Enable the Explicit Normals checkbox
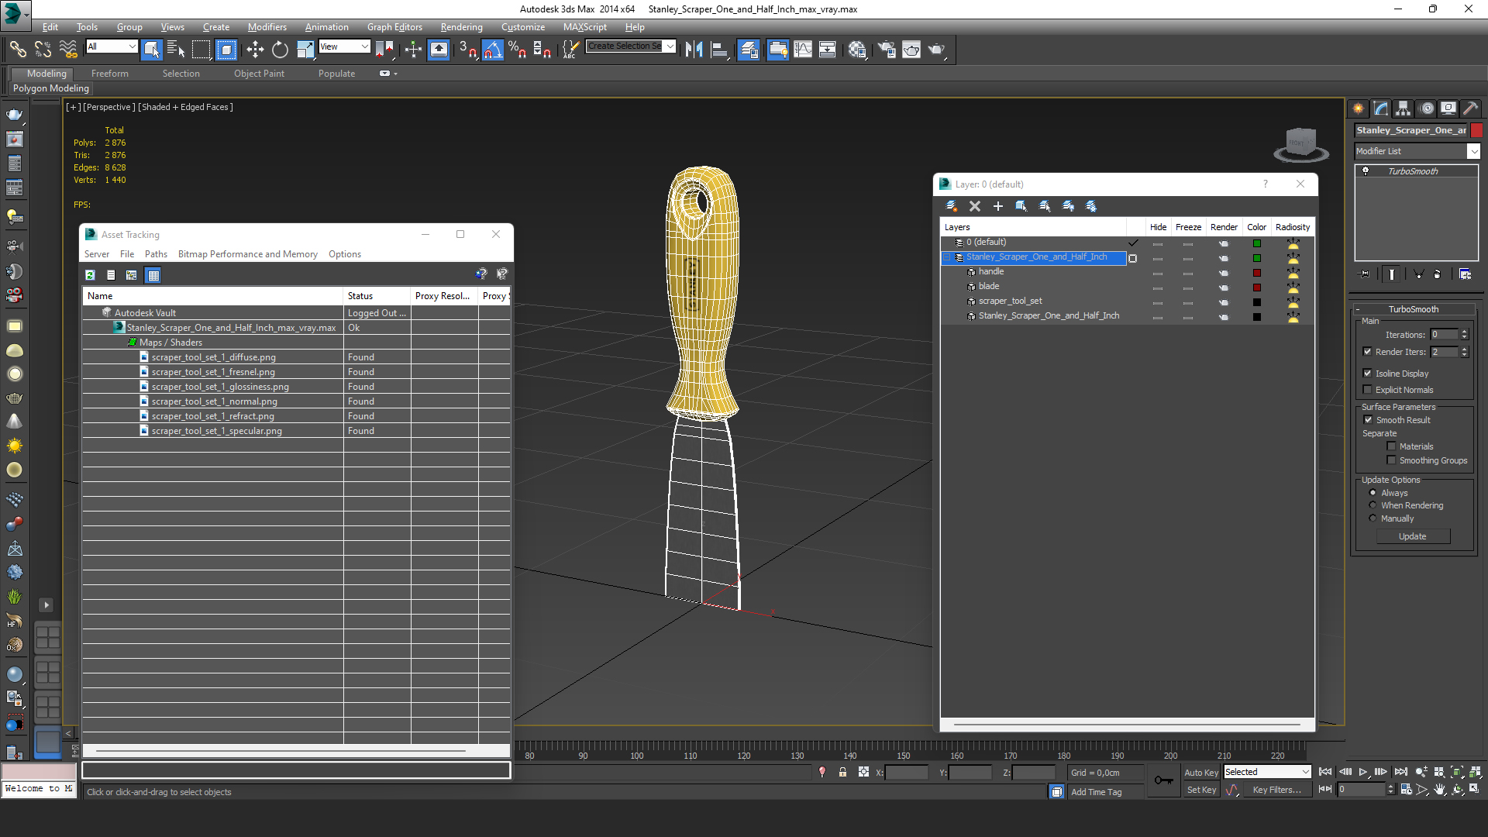Image resolution: width=1488 pixels, height=837 pixels. click(x=1368, y=390)
